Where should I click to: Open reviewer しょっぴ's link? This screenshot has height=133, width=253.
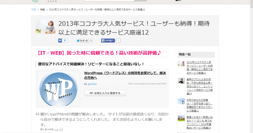[x=58, y=129]
